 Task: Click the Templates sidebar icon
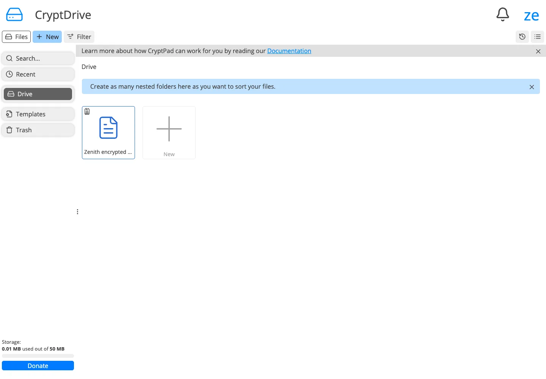pos(9,114)
